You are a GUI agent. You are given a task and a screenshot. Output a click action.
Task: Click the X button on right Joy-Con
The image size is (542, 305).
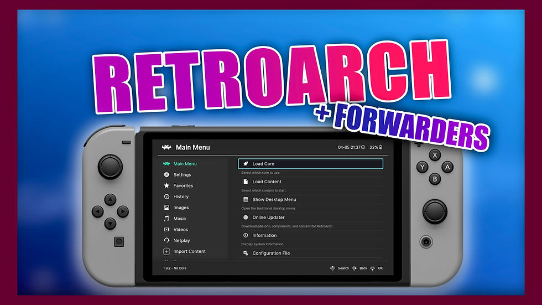[435, 155]
